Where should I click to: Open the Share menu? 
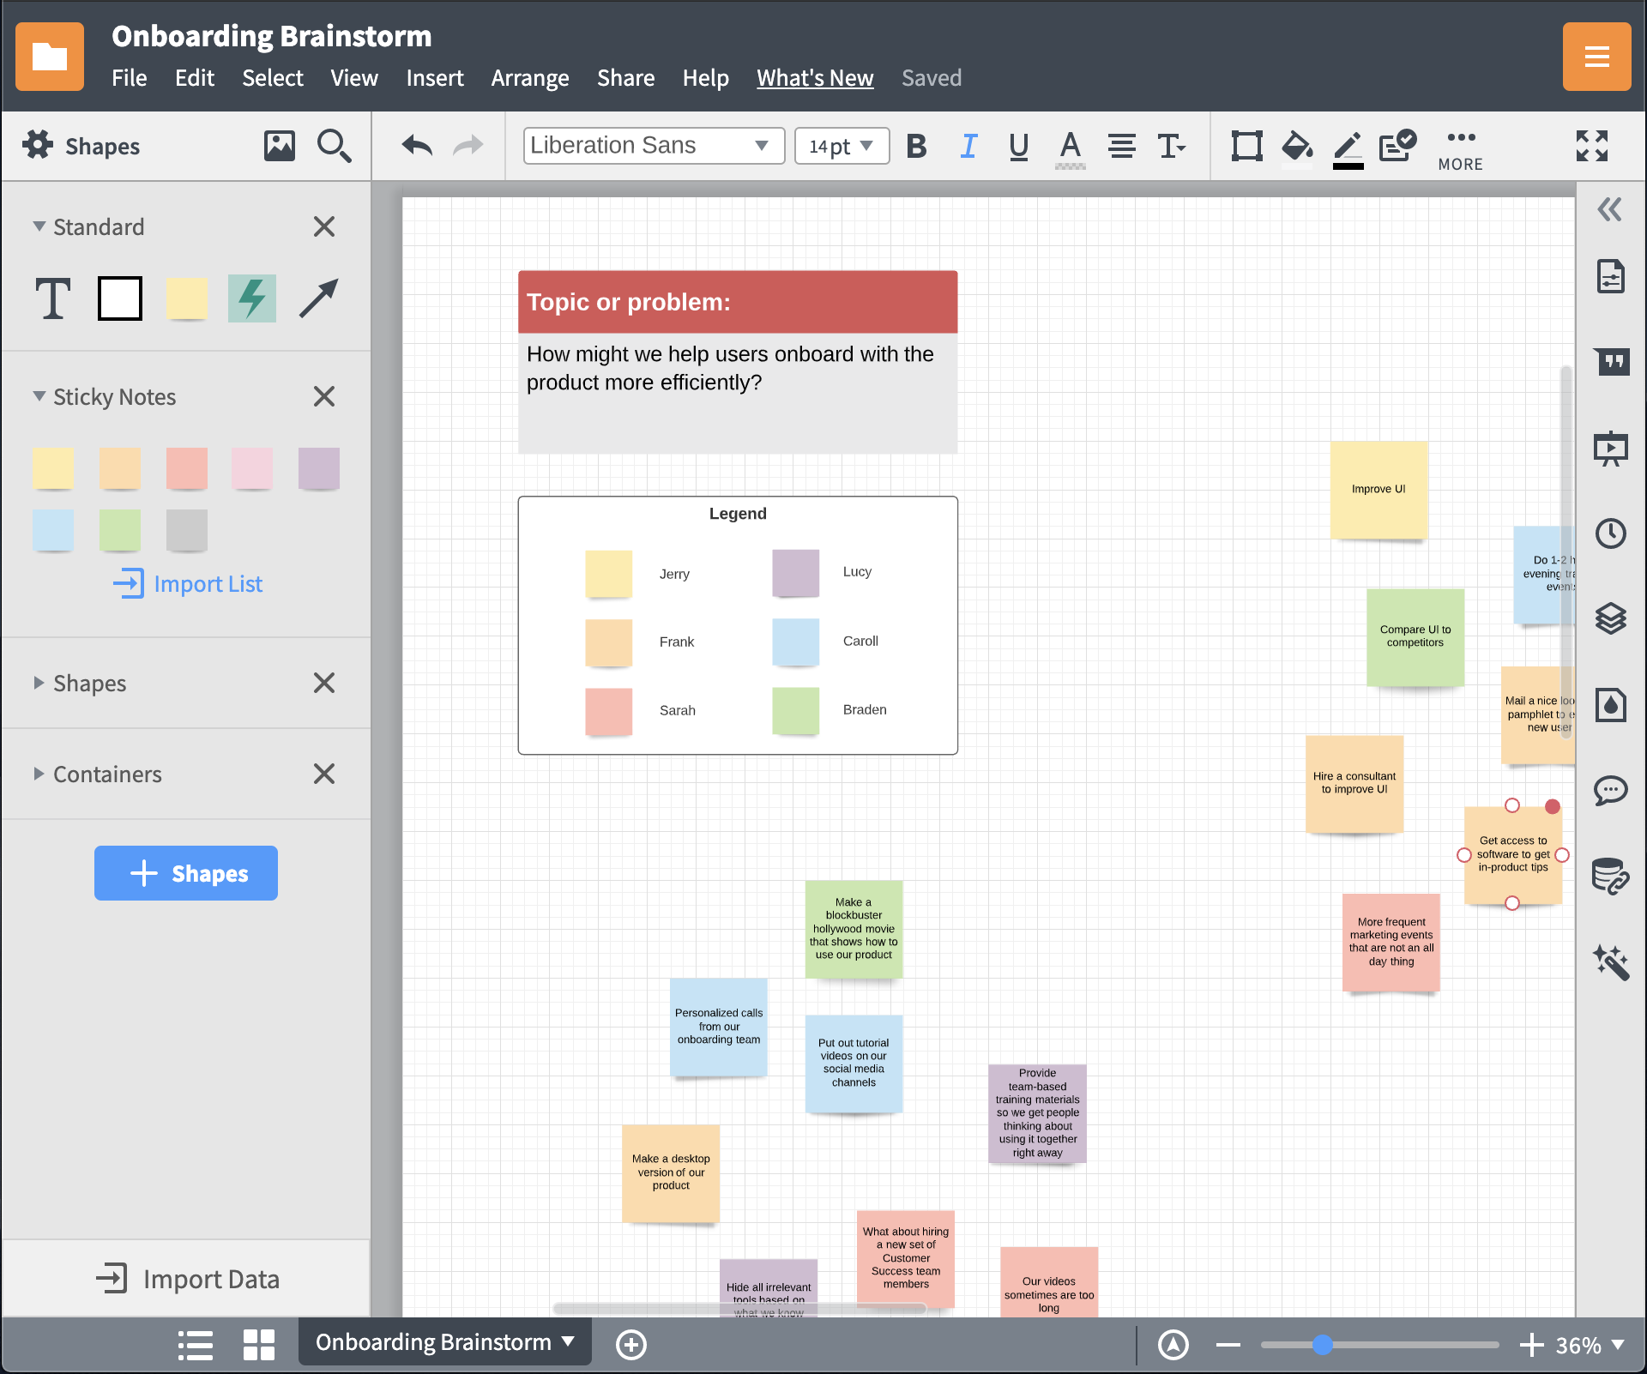click(x=623, y=78)
